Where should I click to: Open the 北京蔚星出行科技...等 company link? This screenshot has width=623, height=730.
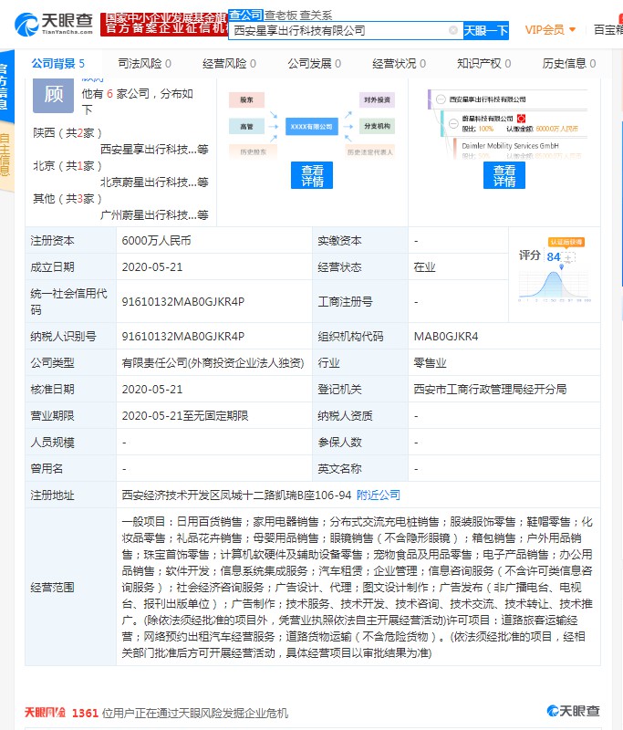tap(154, 182)
